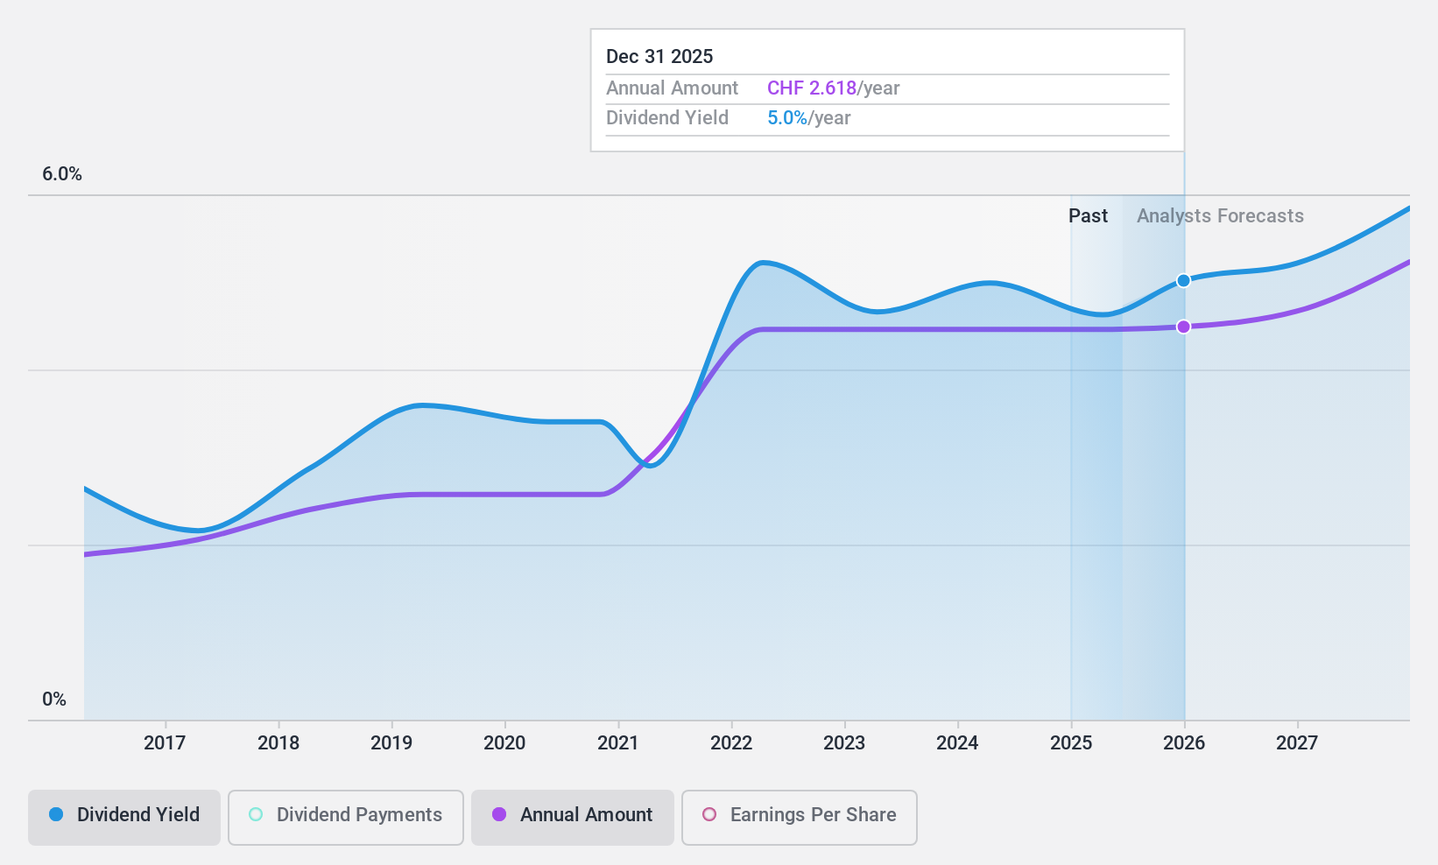Screen dimensions: 1438x865
Task: Click the 2027 x-axis label
Action: [x=1297, y=743]
